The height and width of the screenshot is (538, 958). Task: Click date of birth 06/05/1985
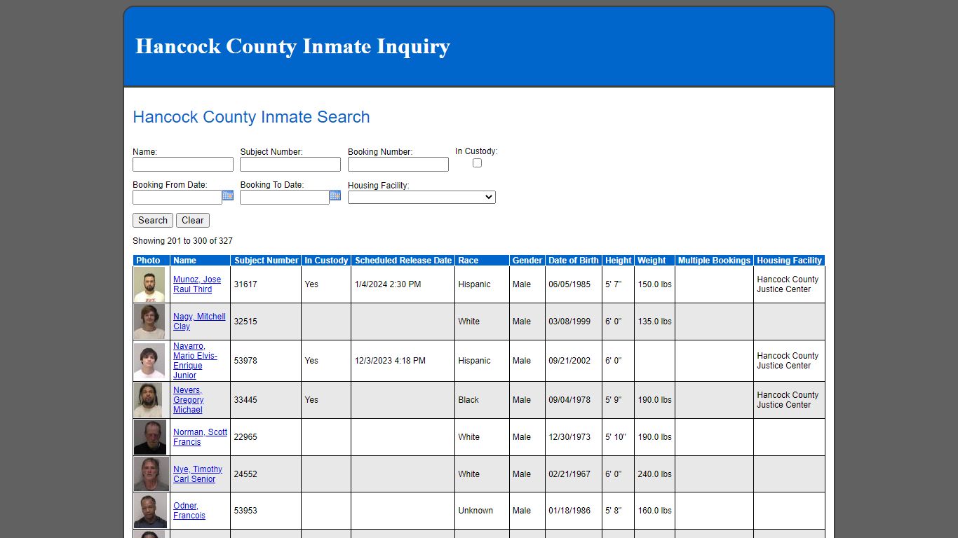pyautogui.click(x=569, y=284)
